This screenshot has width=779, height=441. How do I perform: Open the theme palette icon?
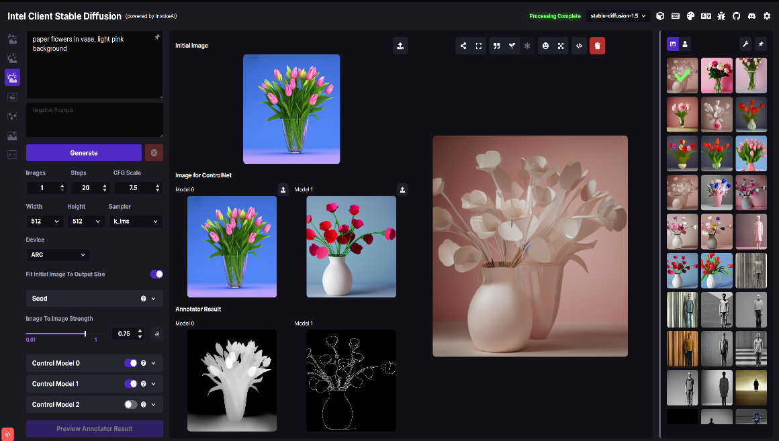[690, 16]
